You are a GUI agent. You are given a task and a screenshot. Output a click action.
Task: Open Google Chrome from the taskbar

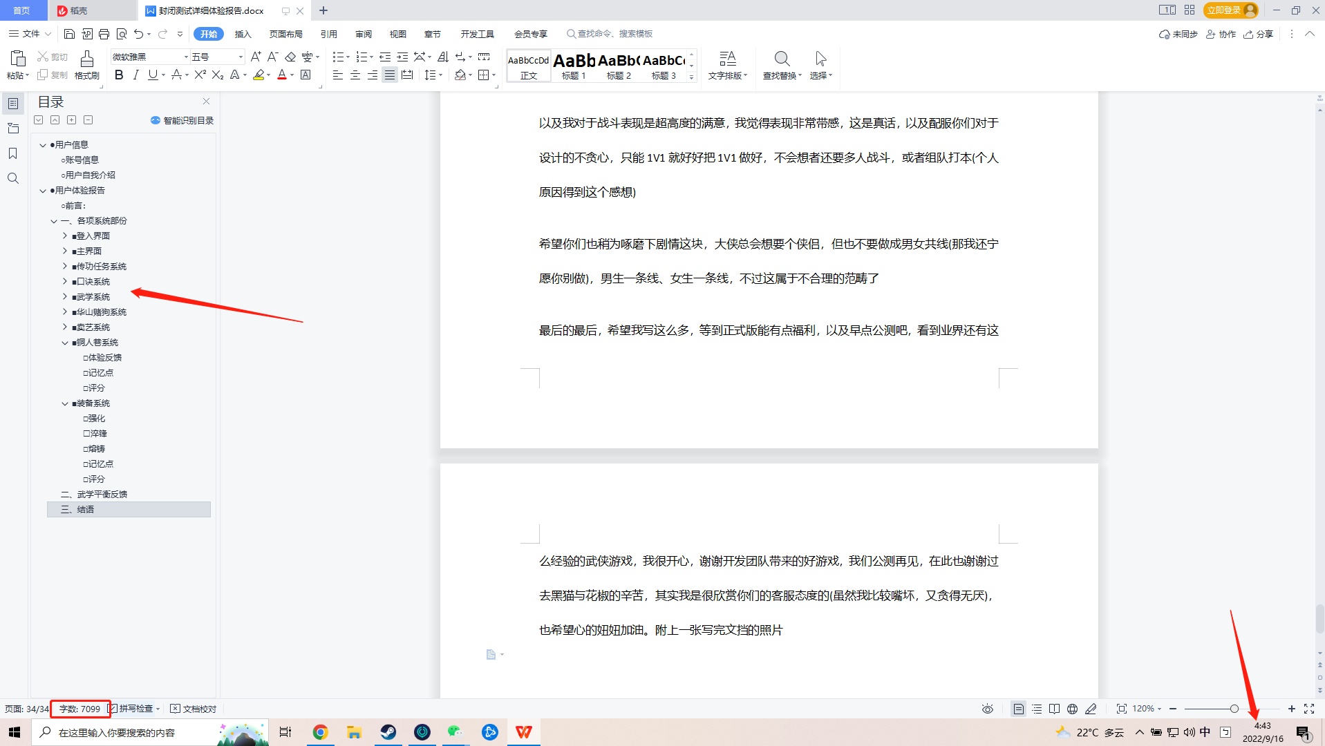[x=320, y=732]
